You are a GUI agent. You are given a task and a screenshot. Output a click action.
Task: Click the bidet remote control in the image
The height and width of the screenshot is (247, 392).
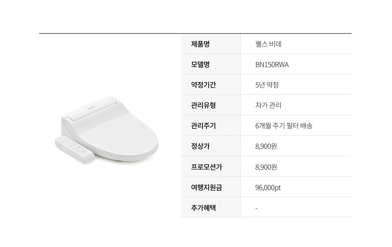coord(74,149)
